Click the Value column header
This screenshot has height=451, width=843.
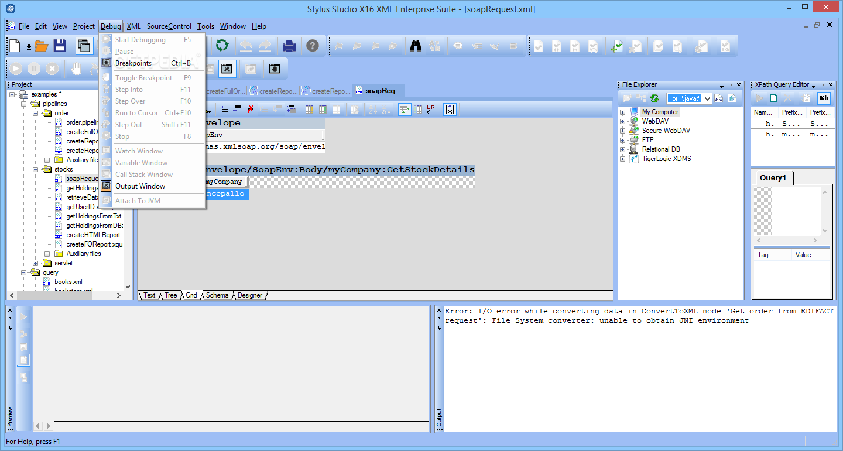811,255
